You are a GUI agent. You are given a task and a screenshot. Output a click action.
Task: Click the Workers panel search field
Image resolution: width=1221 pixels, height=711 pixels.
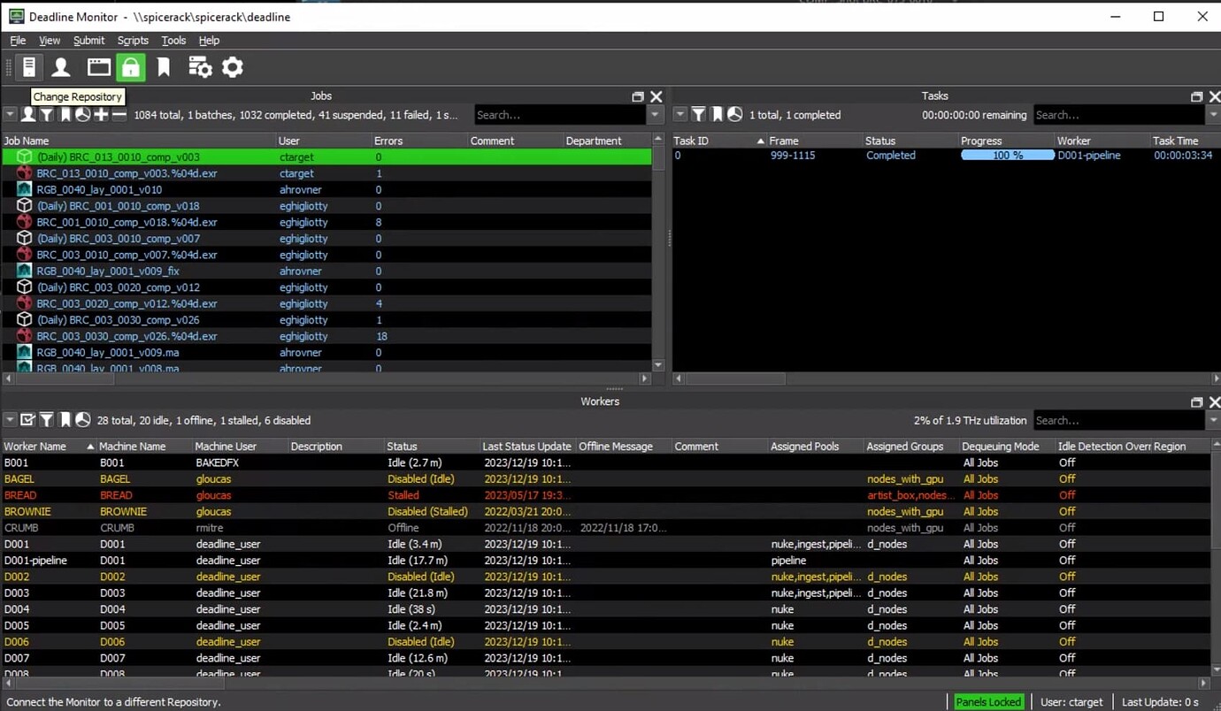coord(1118,421)
